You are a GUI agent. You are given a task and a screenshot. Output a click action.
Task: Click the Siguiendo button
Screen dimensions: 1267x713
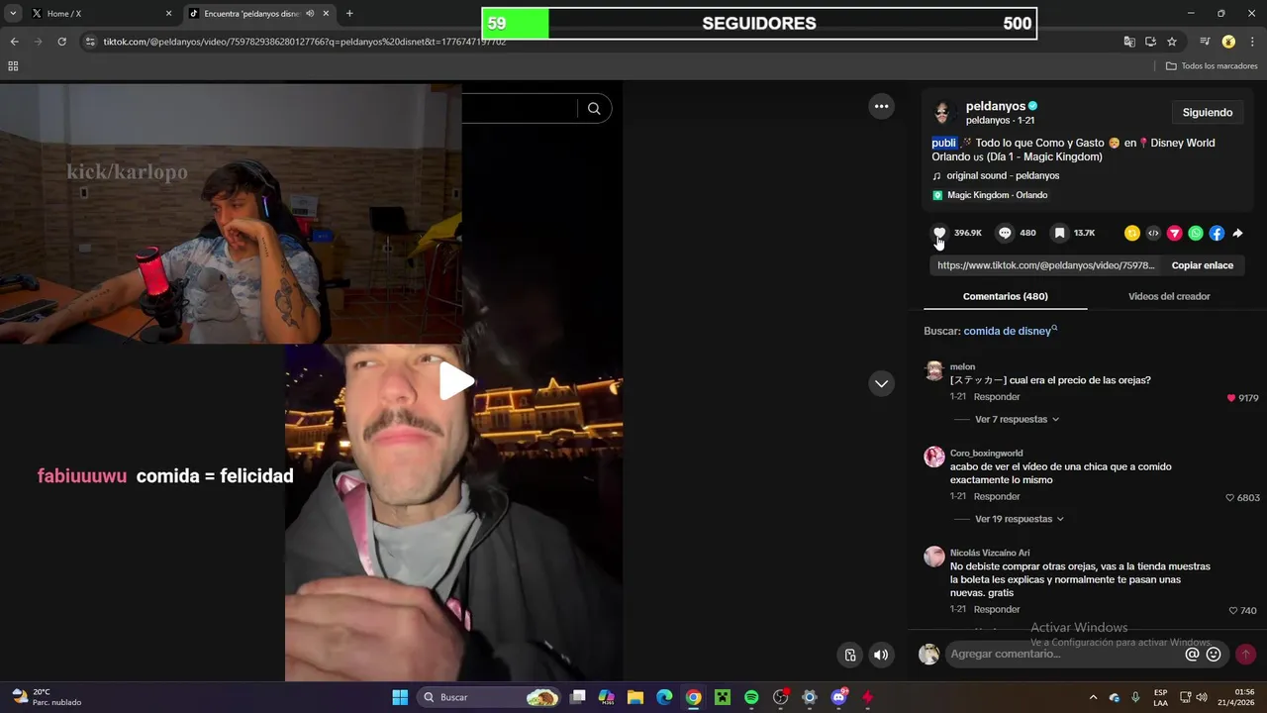(1208, 113)
